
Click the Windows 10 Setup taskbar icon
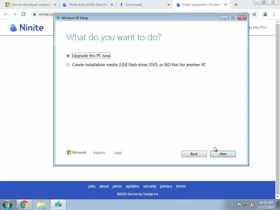coord(58,205)
